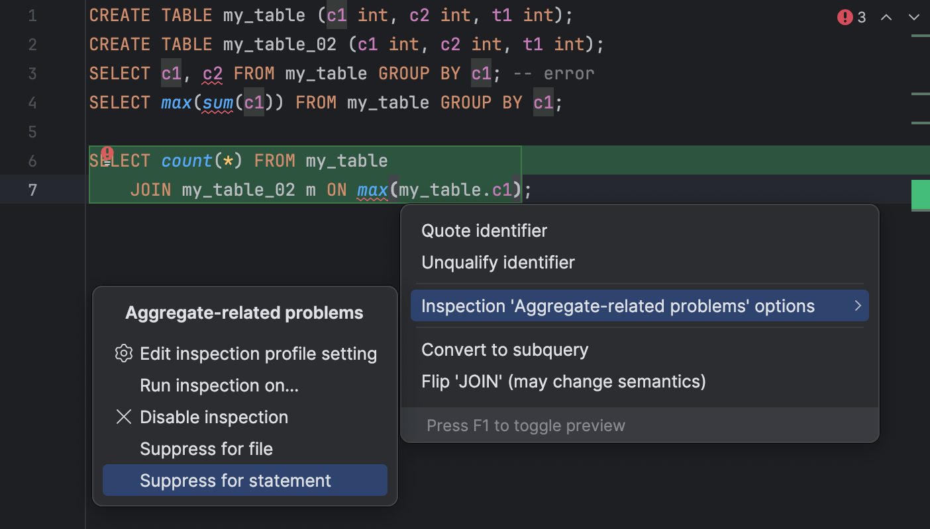Expand Inspection 'Aggregate-related problems' options submenu
Image resolution: width=930 pixels, height=529 pixels.
point(639,305)
